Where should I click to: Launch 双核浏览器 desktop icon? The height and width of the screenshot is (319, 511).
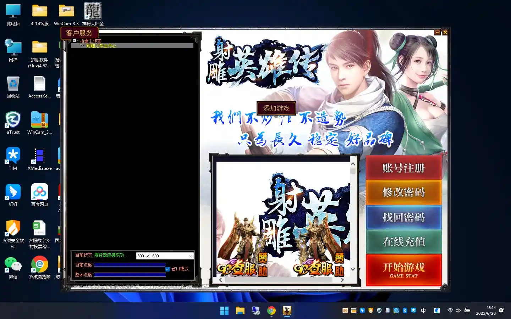(x=40, y=268)
